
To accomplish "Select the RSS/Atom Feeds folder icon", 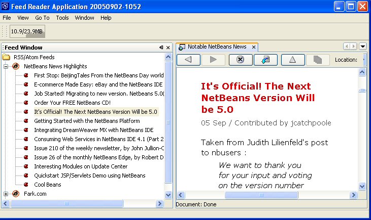I will click(6, 57).
